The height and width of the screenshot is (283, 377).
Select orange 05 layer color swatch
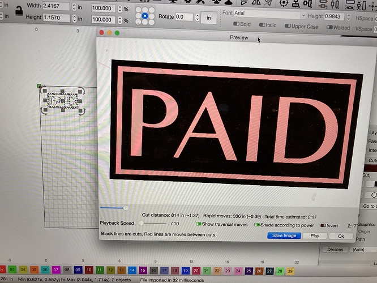pos(34,270)
